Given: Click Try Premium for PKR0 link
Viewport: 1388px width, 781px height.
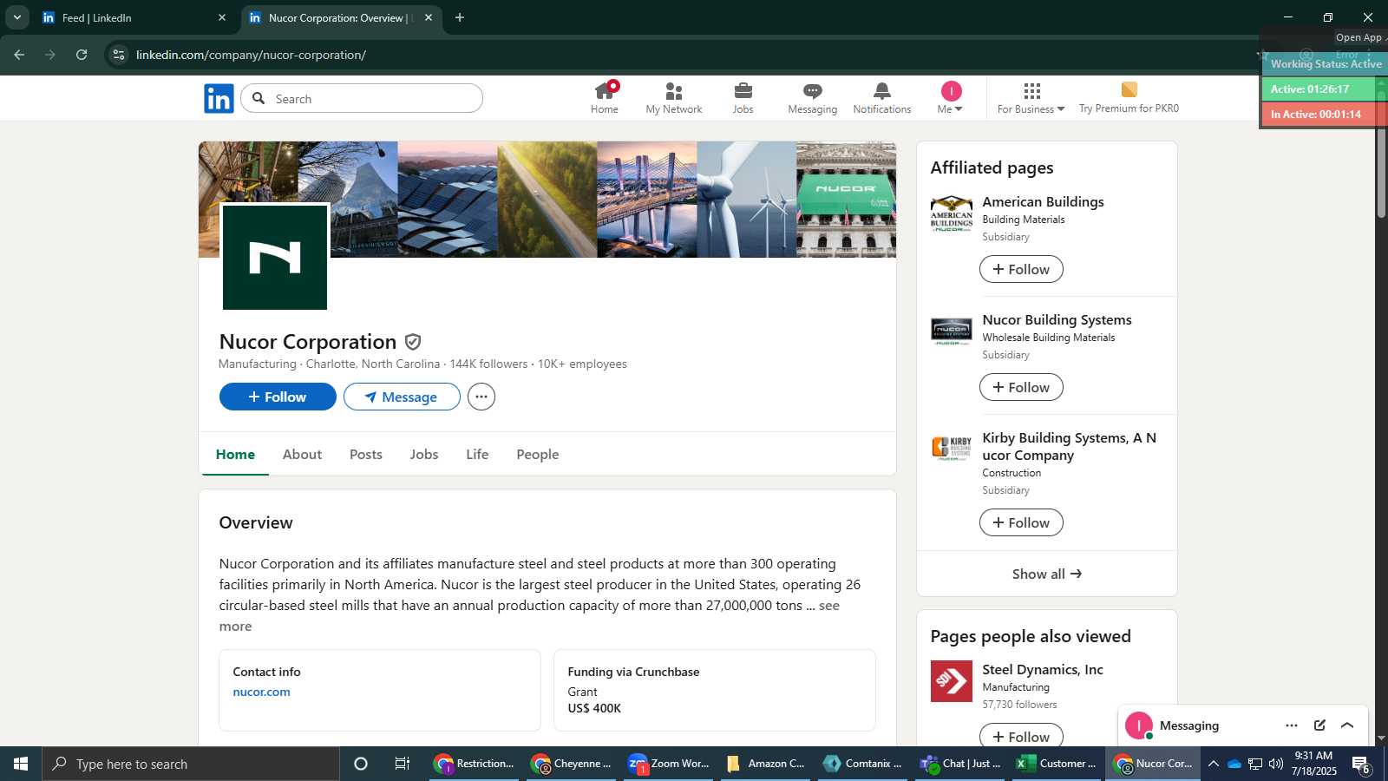Looking at the screenshot, I should [1129, 98].
